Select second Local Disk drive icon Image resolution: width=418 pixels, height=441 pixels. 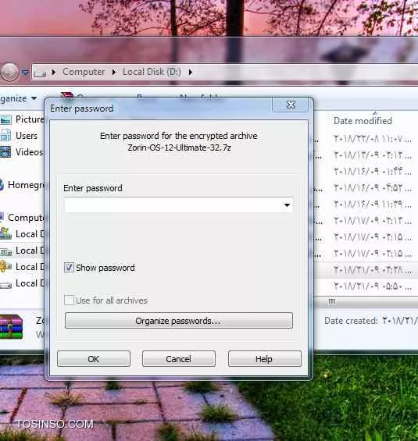(x=6, y=251)
